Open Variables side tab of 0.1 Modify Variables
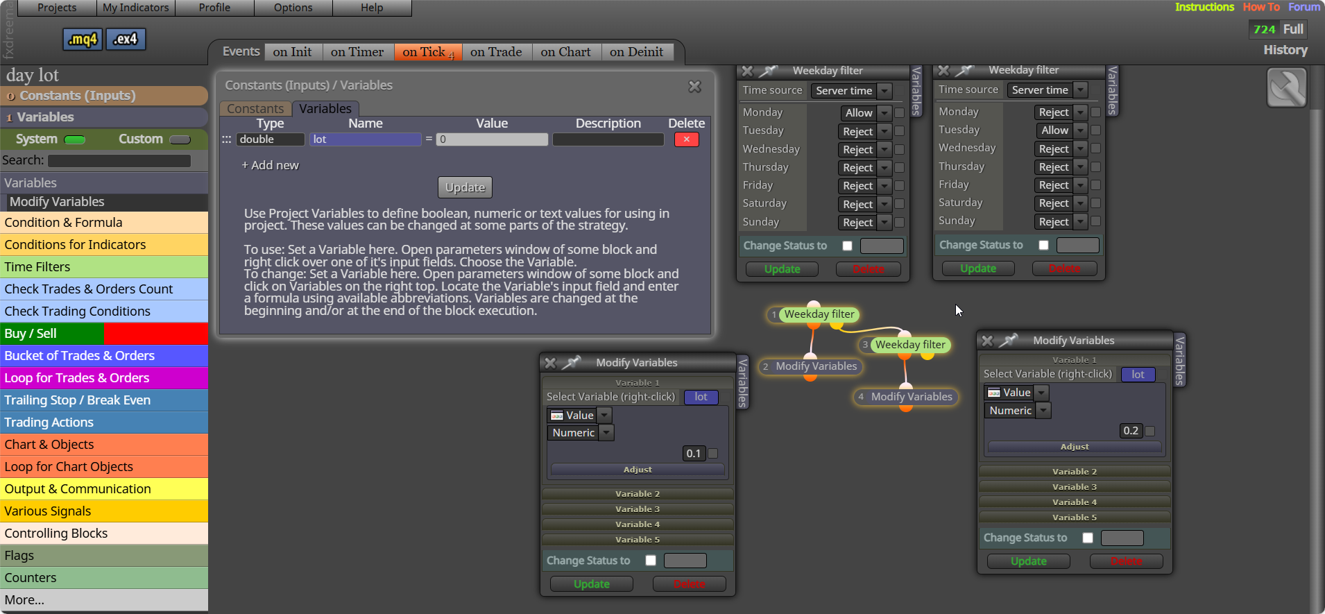 (x=743, y=383)
